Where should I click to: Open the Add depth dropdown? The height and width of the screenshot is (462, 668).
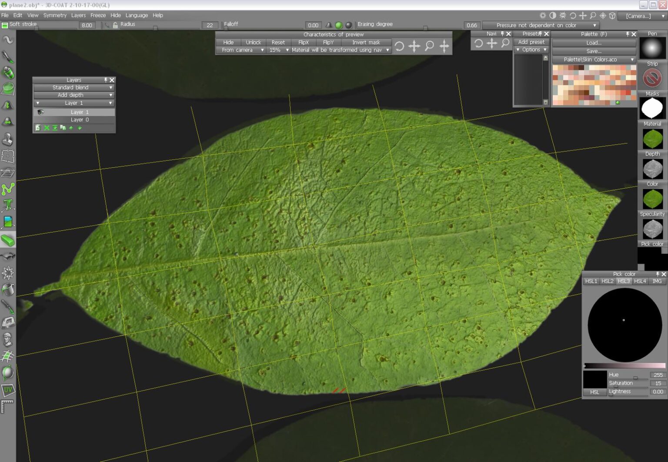pos(74,95)
